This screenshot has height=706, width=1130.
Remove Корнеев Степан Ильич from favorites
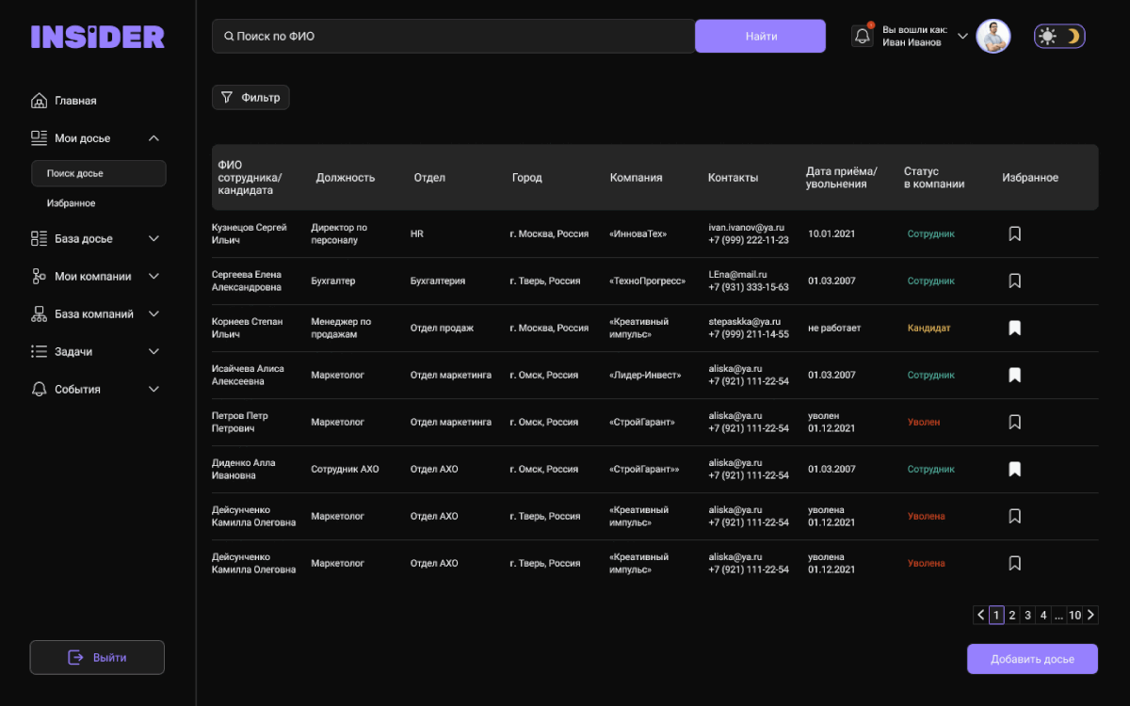tap(1014, 329)
